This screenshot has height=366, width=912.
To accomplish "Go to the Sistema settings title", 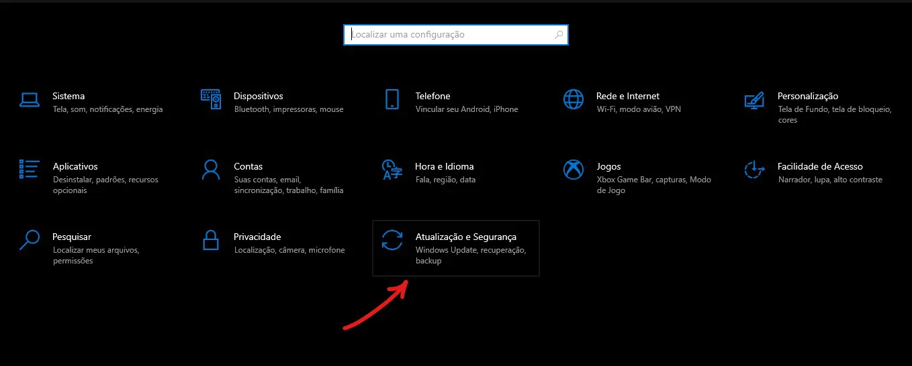I will click(x=69, y=96).
